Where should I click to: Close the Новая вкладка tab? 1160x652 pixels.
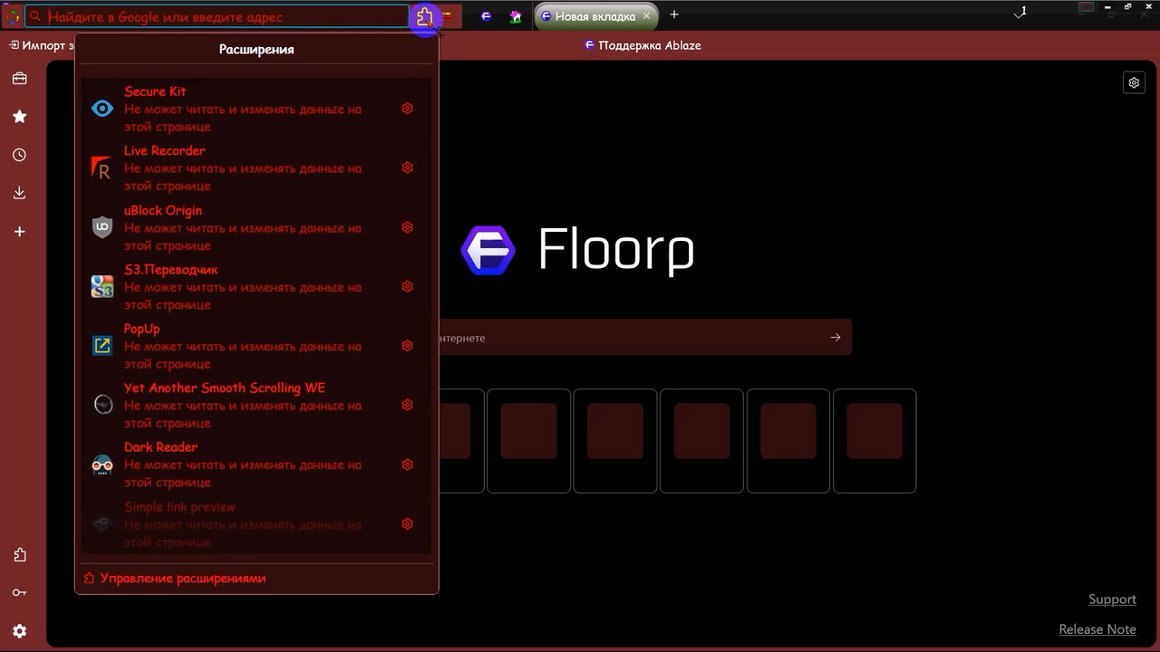click(x=646, y=16)
